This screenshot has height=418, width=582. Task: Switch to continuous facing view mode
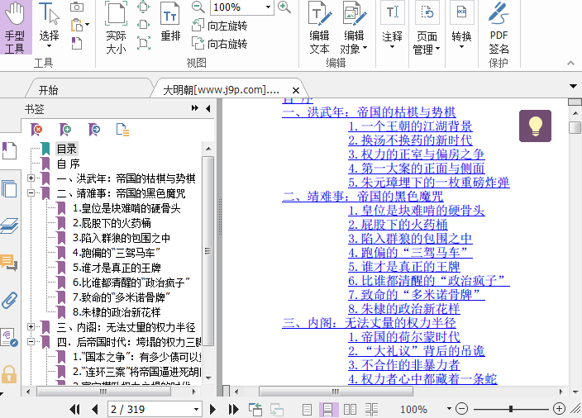point(371,410)
